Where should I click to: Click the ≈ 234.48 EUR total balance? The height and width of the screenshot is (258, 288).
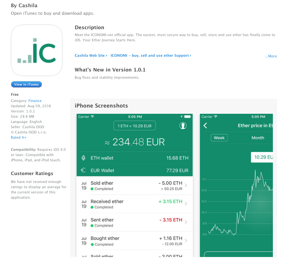(135, 142)
